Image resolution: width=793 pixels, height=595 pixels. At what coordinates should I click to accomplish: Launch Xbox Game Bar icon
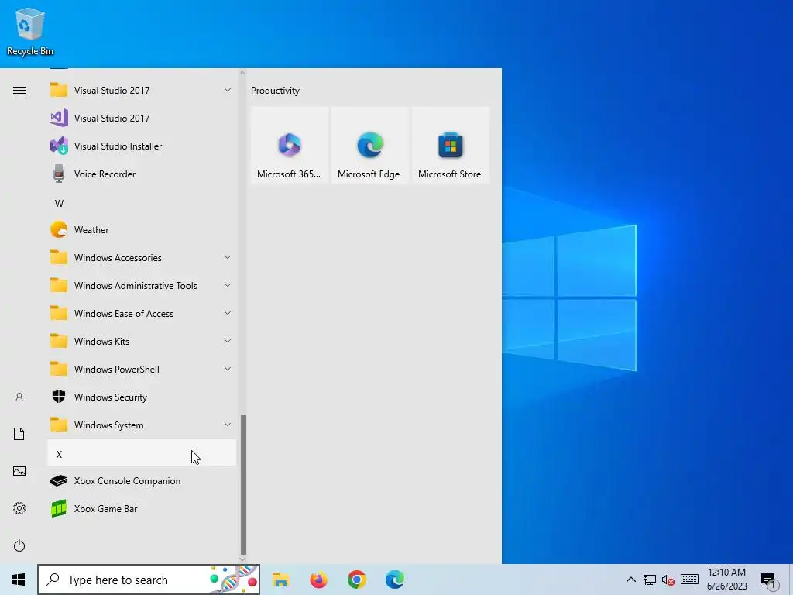(x=59, y=508)
